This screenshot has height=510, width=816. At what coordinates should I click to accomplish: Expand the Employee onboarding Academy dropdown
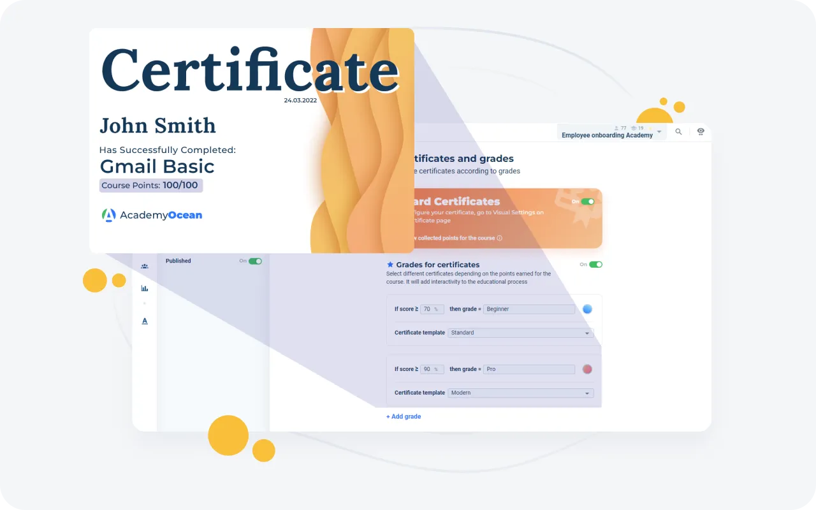click(x=659, y=132)
